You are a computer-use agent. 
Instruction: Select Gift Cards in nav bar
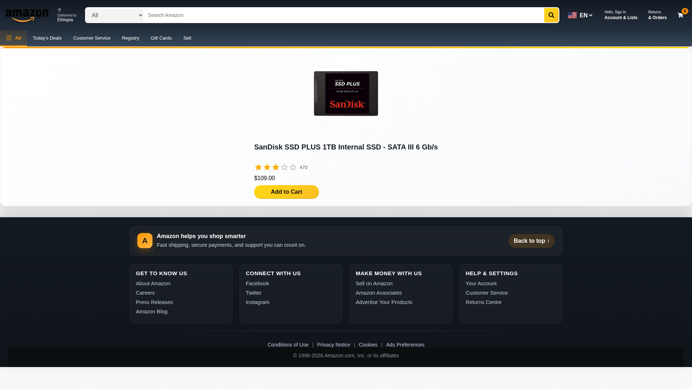click(161, 38)
